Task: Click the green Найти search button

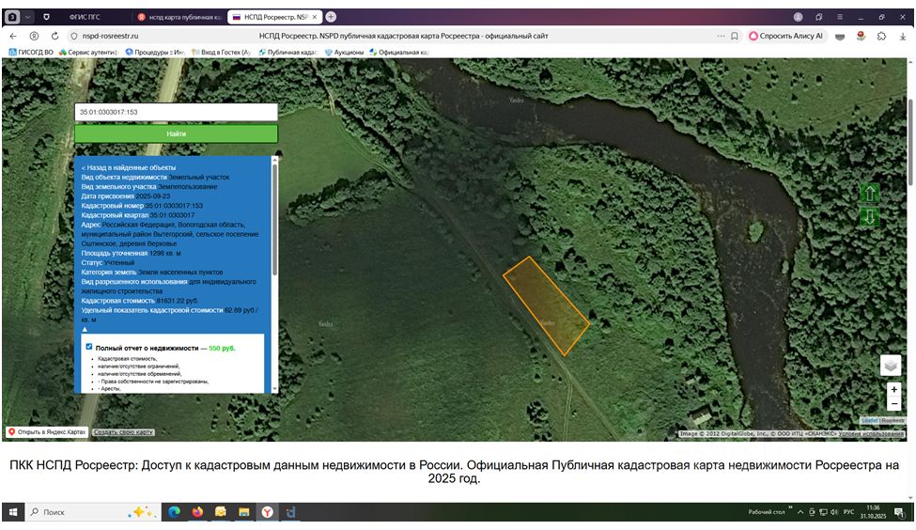Action: tap(176, 133)
